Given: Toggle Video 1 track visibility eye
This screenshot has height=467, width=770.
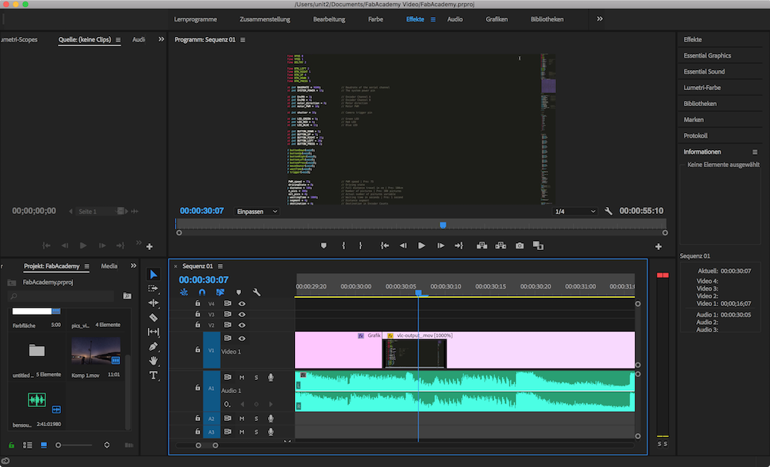Looking at the screenshot, I should click(x=242, y=339).
